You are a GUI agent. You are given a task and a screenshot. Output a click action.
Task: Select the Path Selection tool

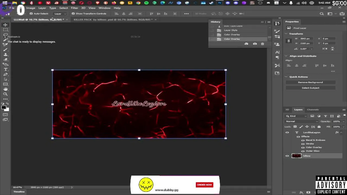5,79
